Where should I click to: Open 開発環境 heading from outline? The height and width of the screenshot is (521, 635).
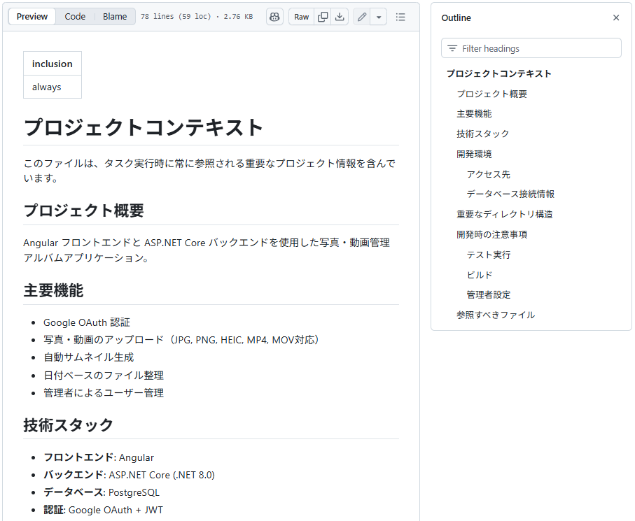[474, 154]
